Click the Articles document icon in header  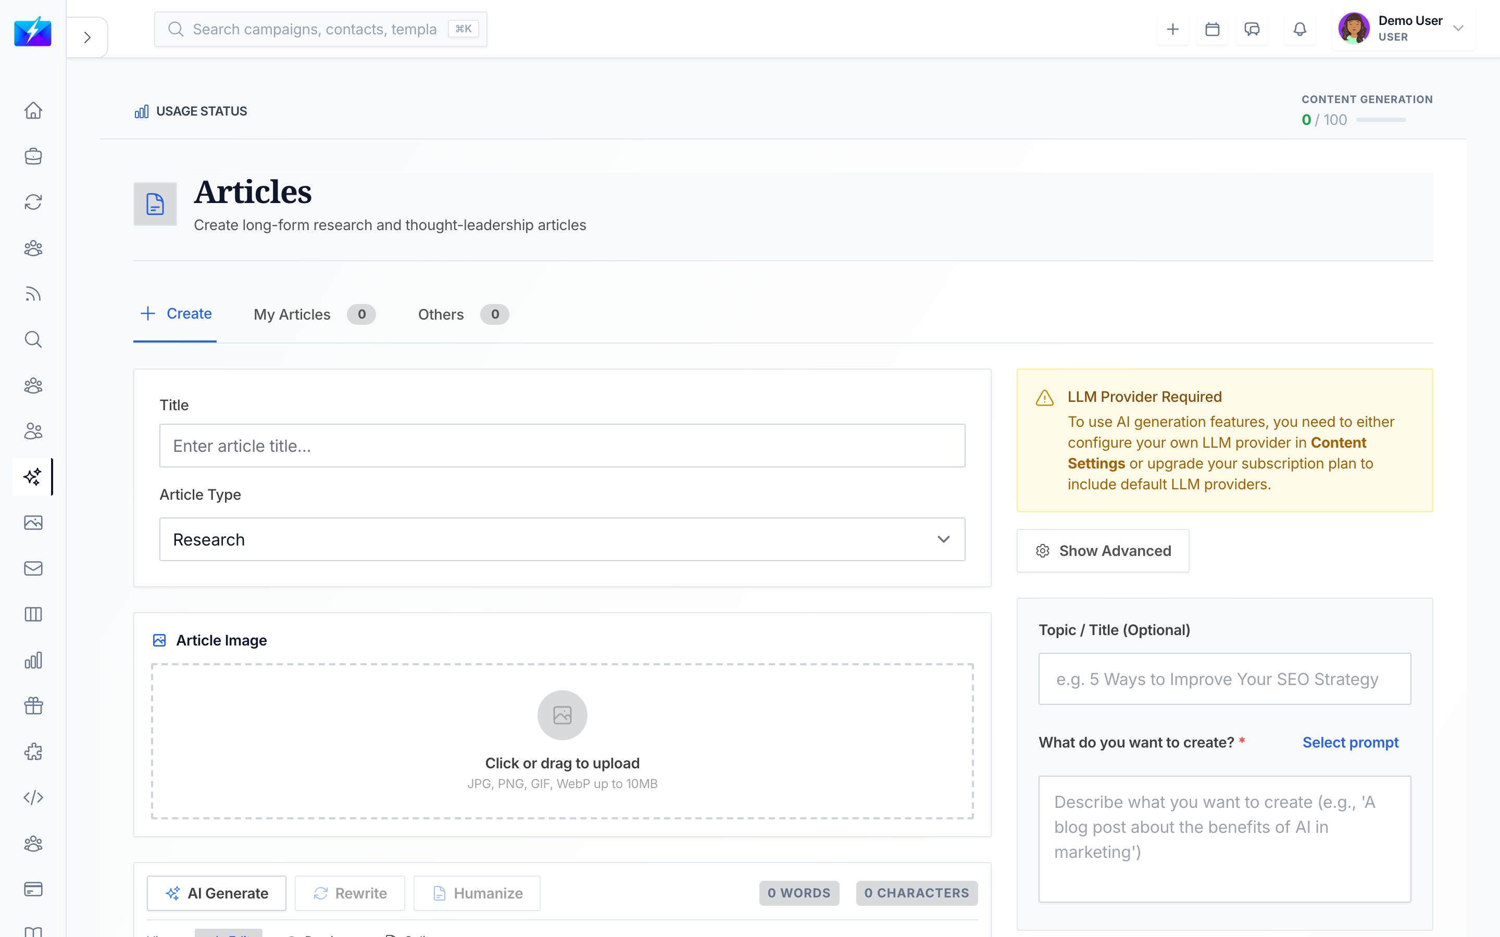(x=155, y=204)
